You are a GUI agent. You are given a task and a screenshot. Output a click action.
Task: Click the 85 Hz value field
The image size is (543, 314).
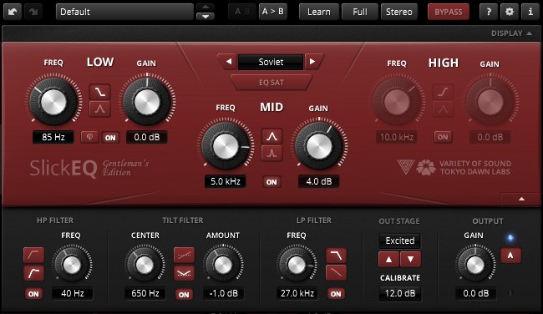(53, 137)
